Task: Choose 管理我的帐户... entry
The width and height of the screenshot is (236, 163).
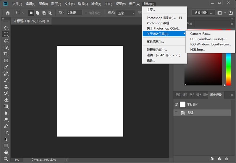Action: (x=164, y=50)
